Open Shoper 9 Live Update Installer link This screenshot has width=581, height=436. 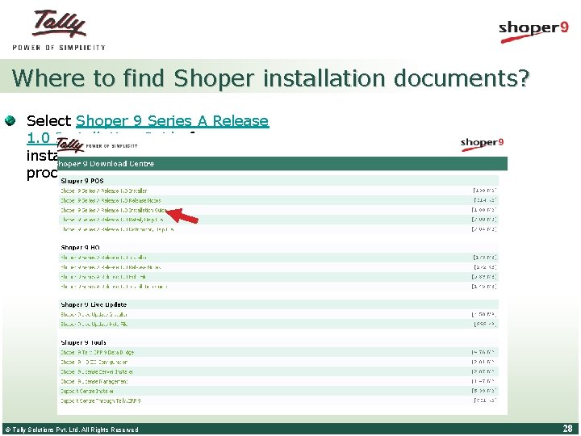point(94,314)
